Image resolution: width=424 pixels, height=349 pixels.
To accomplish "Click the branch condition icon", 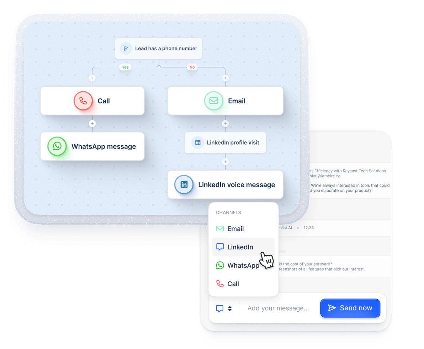I will click(126, 48).
